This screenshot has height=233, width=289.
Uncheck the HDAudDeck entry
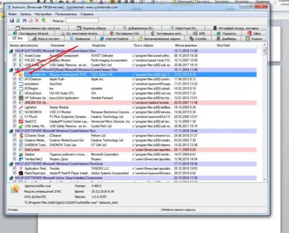[x=14, y=93]
